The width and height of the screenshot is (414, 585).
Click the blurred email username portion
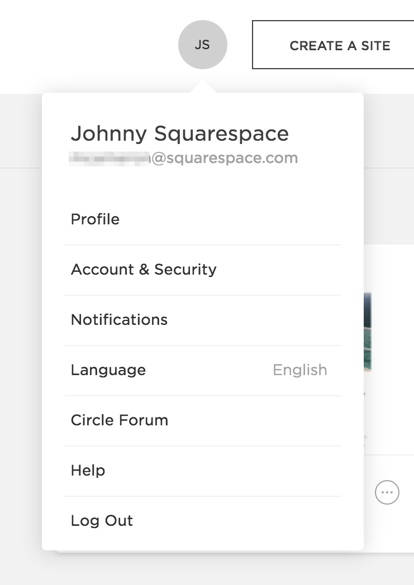click(110, 159)
